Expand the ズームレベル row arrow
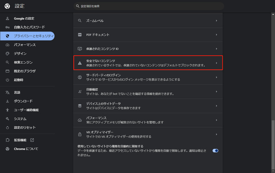Image resolution: width=275 pixels, height=173 pixels. click(216, 21)
